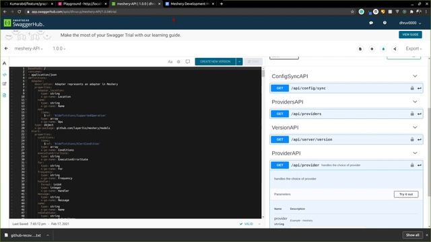Close the downloads bar
Image resolution: width=431 pixels, height=242 pixels.
[427, 235]
